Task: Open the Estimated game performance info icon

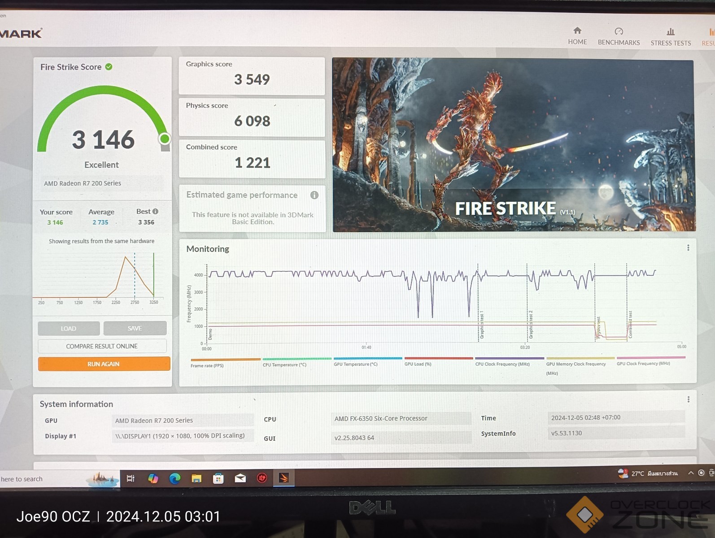Action: tap(314, 195)
